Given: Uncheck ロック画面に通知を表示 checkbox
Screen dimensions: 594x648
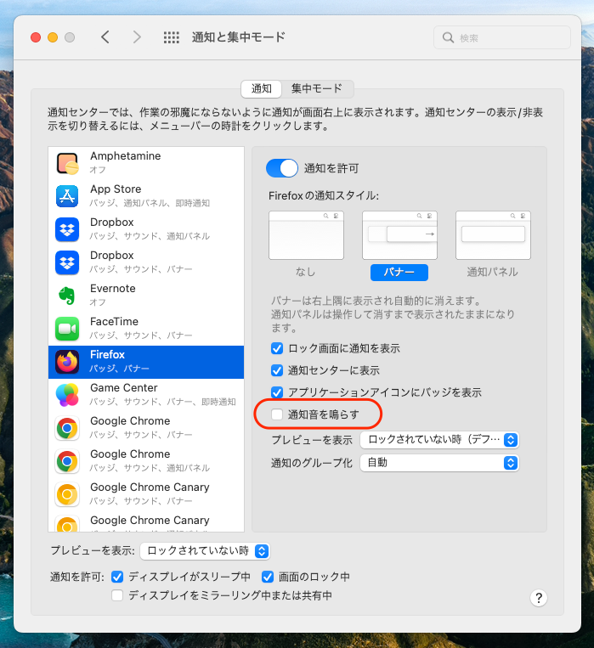Looking at the screenshot, I should 277,348.
